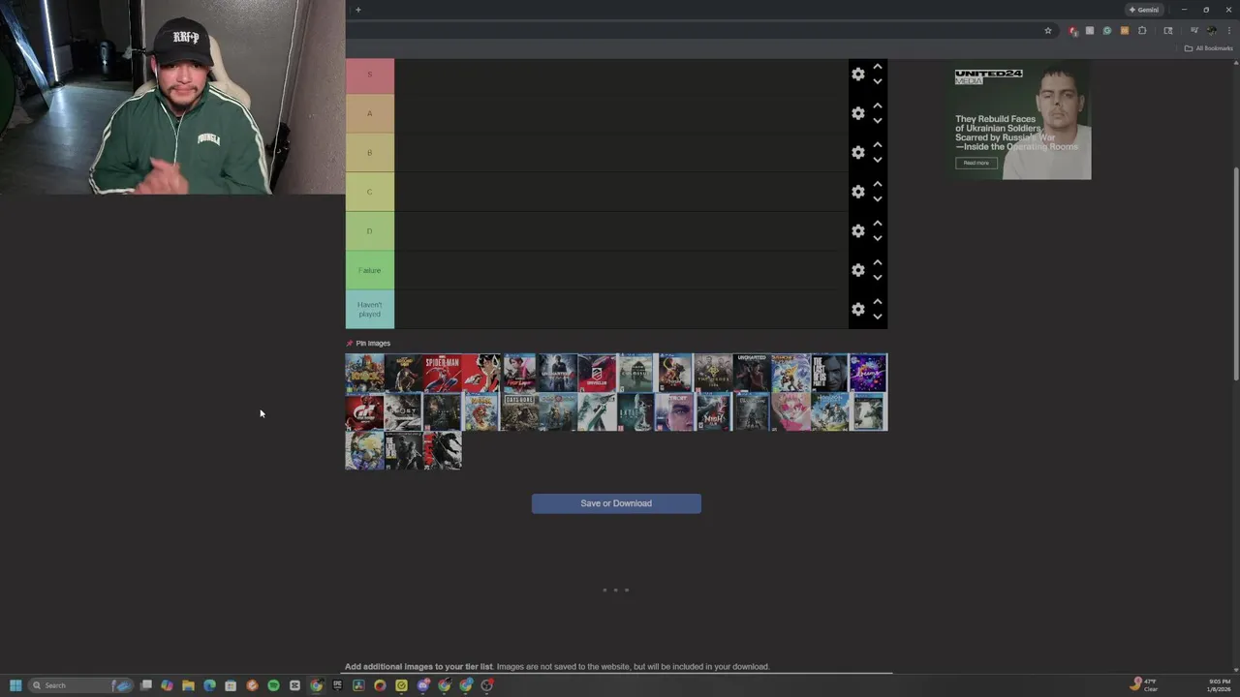Open the Chrome media control icon

[x=1194, y=30]
